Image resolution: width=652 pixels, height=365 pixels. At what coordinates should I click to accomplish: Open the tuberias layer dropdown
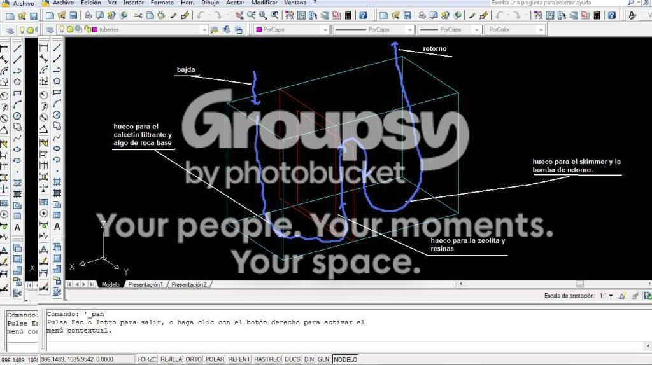(x=203, y=30)
